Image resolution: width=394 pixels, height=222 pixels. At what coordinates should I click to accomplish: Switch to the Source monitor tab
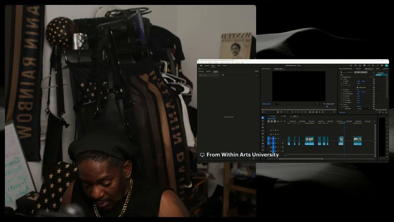point(266,68)
